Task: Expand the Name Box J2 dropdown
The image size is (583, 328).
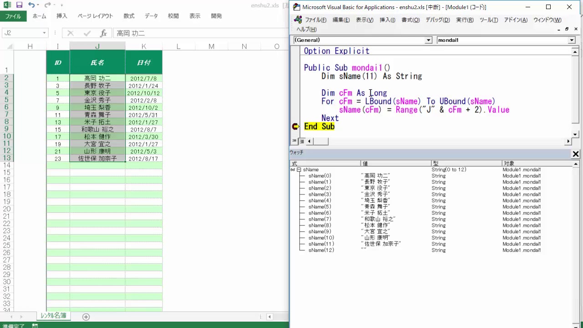Action: [44, 33]
